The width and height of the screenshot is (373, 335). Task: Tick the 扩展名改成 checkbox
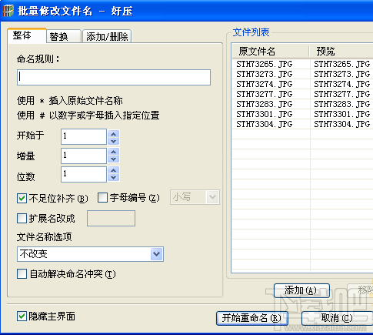pyautogui.click(x=22, y=219)
